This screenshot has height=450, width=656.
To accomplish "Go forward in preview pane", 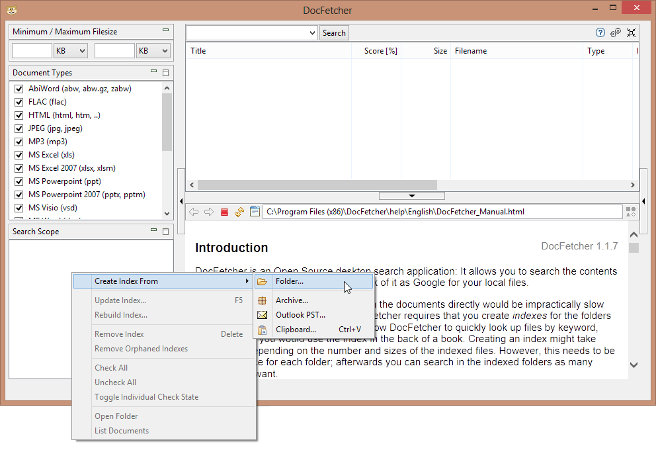I will coord(209,212).
